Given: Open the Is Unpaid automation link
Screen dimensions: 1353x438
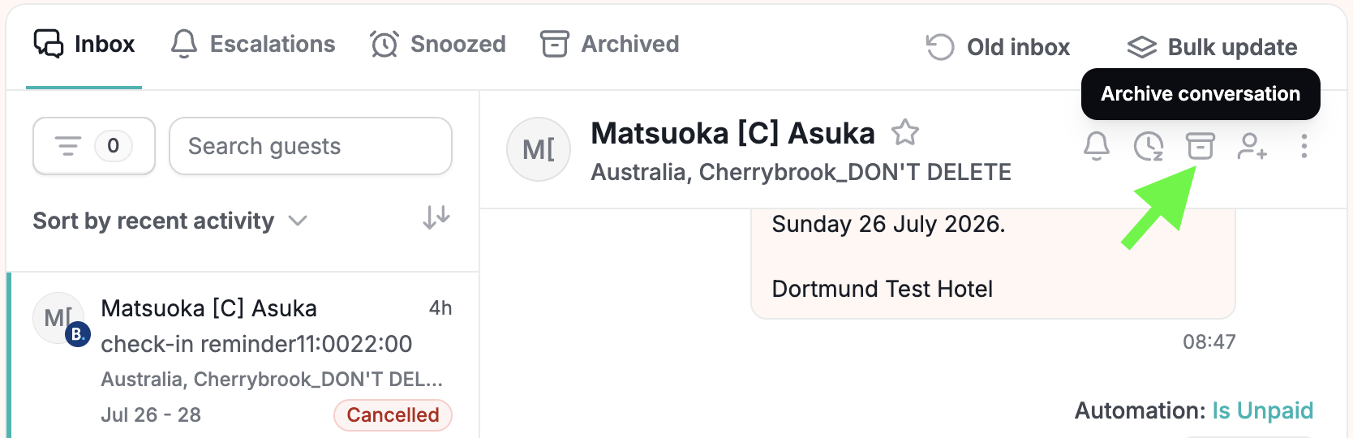Looking at the screenshot, I should 1263,410.
